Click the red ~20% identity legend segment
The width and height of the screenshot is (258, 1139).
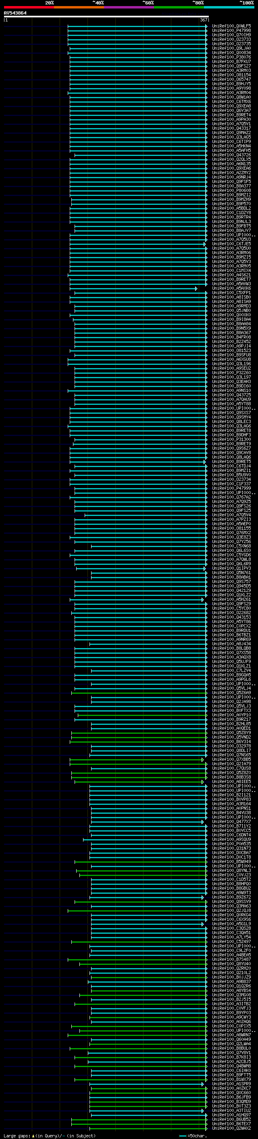coord(29,7)
